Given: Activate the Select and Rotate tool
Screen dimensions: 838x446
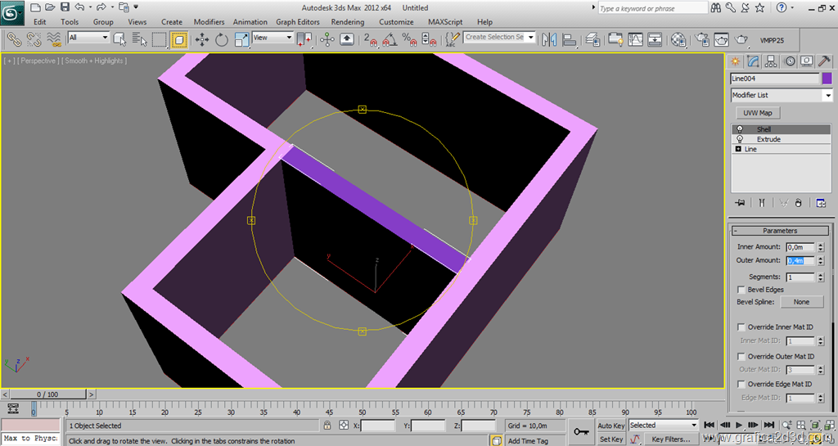Looking at the screenshot, I should click(x=221, y=38).
